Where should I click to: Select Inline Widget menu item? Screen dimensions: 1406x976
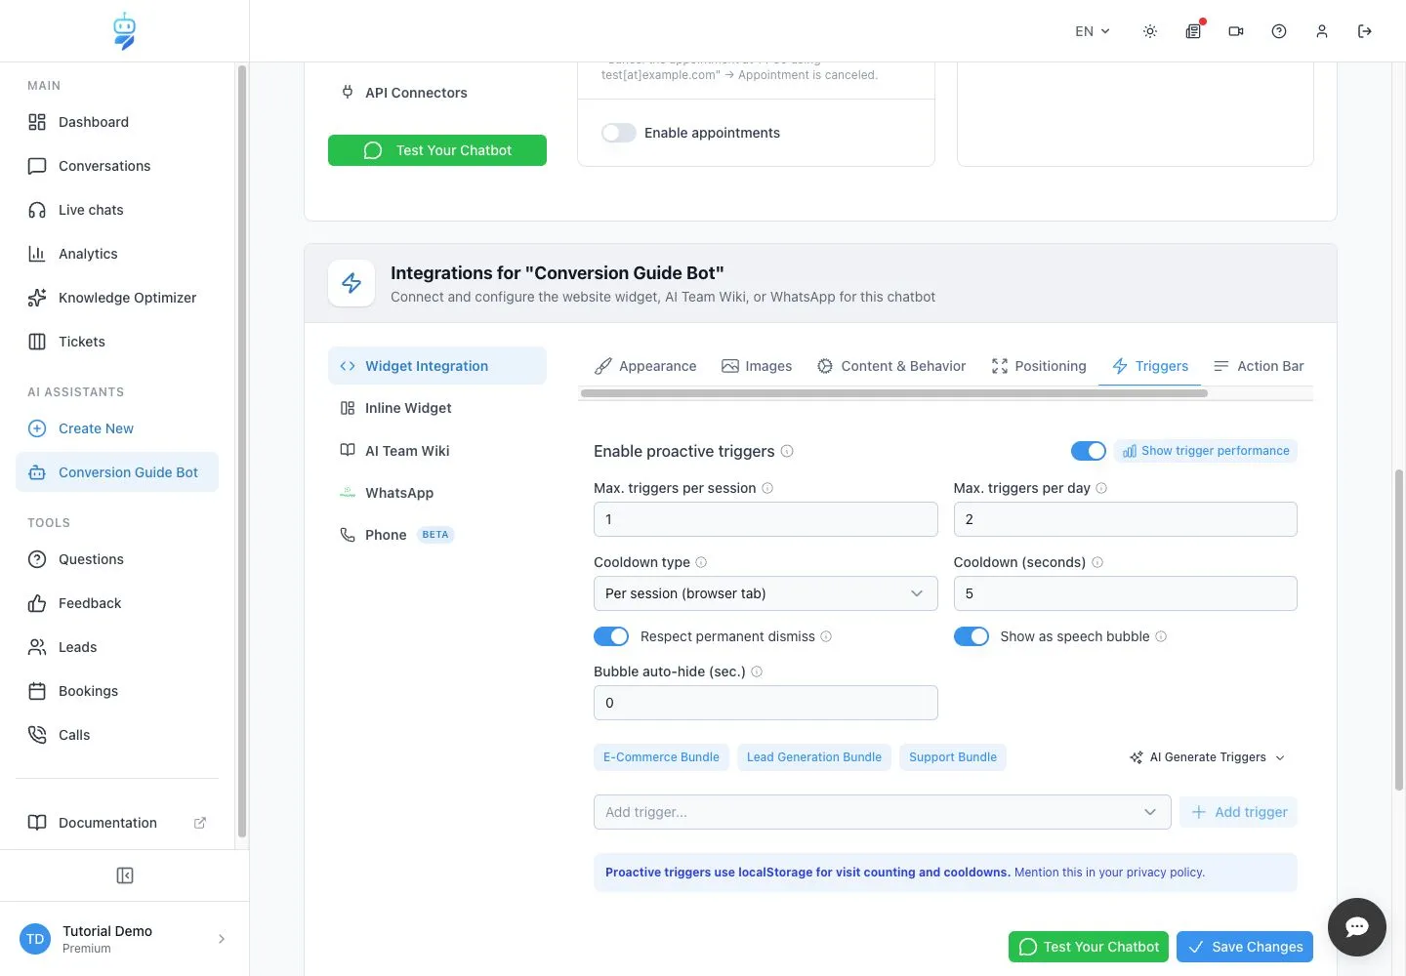(437, 408)
